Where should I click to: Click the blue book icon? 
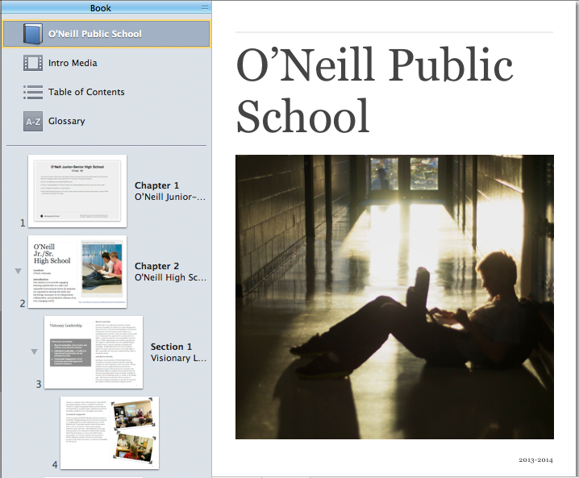33,34
